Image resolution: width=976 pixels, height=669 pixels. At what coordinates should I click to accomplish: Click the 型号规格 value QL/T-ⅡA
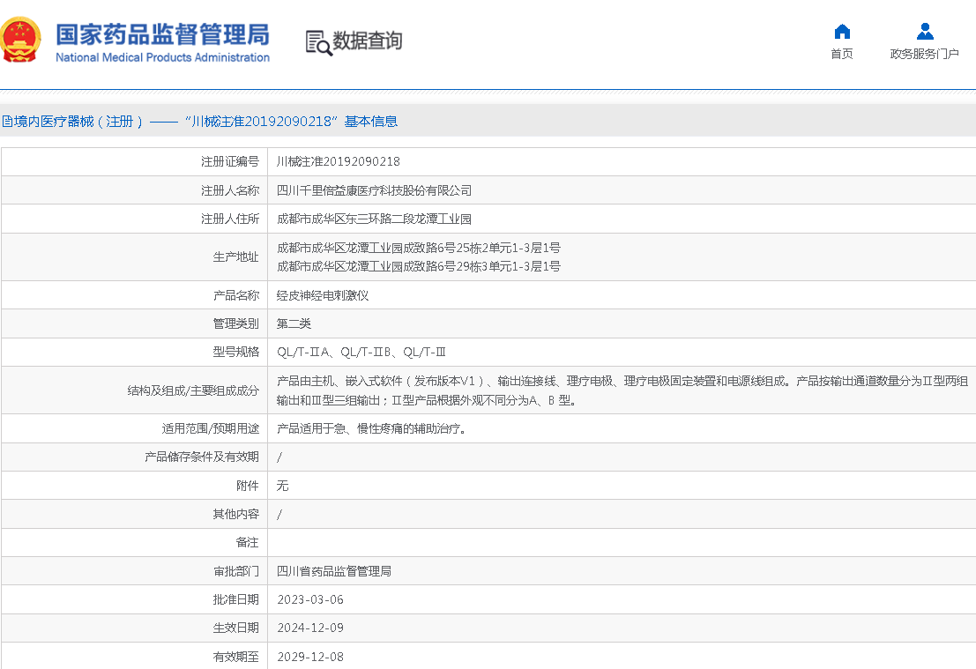point(304,353)
